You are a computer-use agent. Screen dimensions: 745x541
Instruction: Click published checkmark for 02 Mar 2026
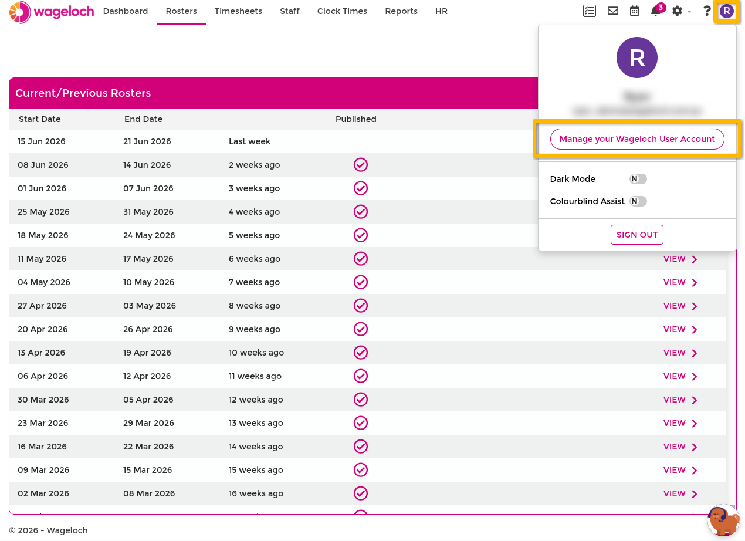(x=361, y=493)
